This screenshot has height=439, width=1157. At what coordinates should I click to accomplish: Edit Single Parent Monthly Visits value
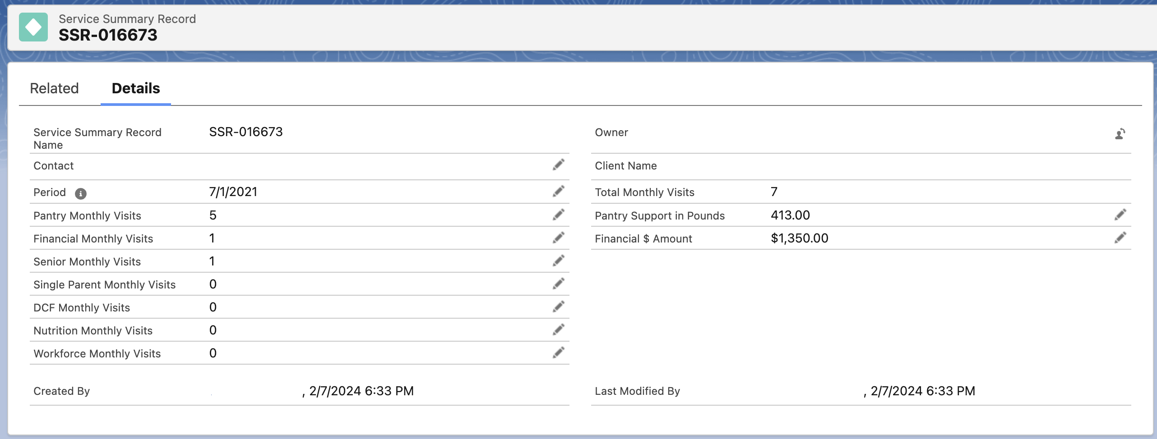559,284
